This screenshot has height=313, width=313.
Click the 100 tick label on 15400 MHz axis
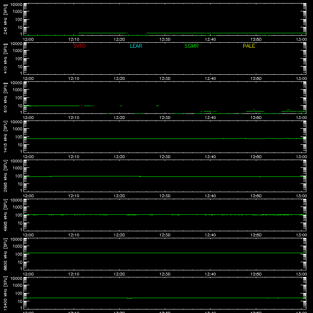[19, 293]
